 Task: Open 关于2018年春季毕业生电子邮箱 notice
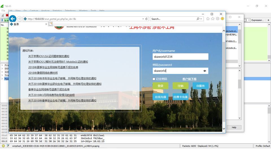pos(62,100)
